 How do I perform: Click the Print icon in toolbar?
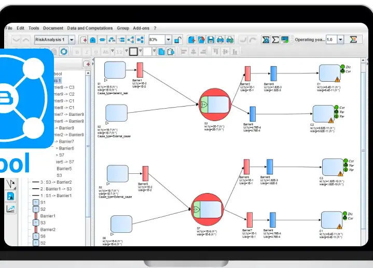coord(220,40)
